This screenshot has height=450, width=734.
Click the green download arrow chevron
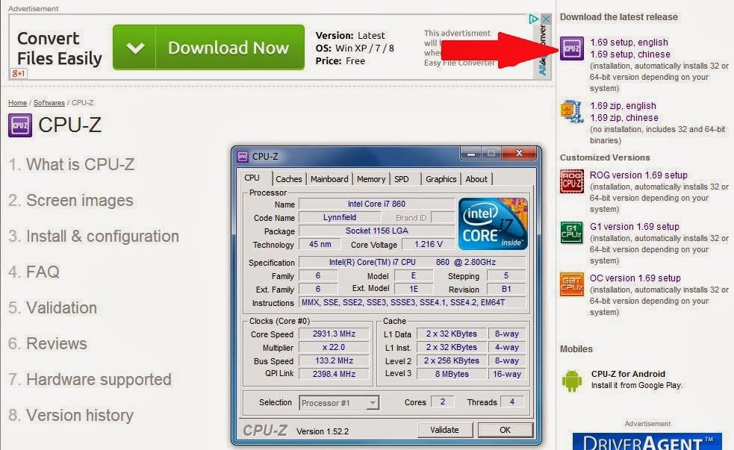point(135,48)
